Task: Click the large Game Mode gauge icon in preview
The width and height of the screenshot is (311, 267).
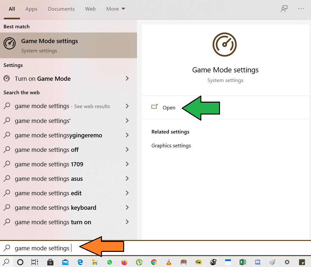Action: [x=224, y=44]
